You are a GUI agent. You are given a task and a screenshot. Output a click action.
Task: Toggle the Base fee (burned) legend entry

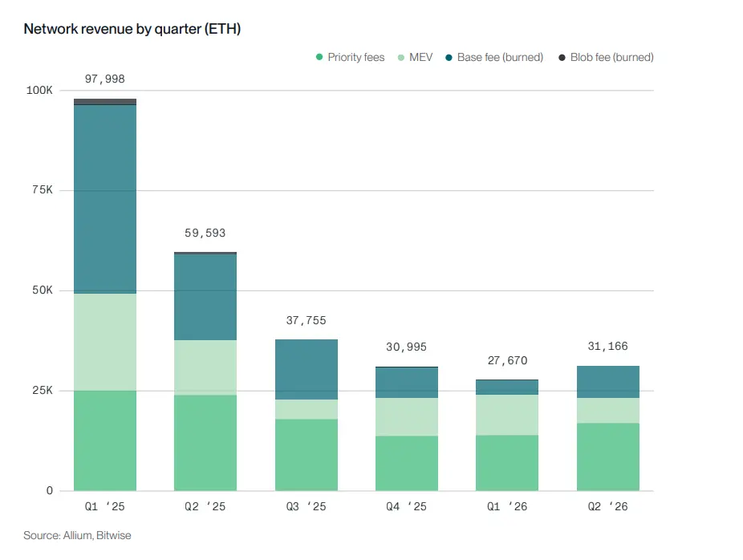tap(494, 57)
